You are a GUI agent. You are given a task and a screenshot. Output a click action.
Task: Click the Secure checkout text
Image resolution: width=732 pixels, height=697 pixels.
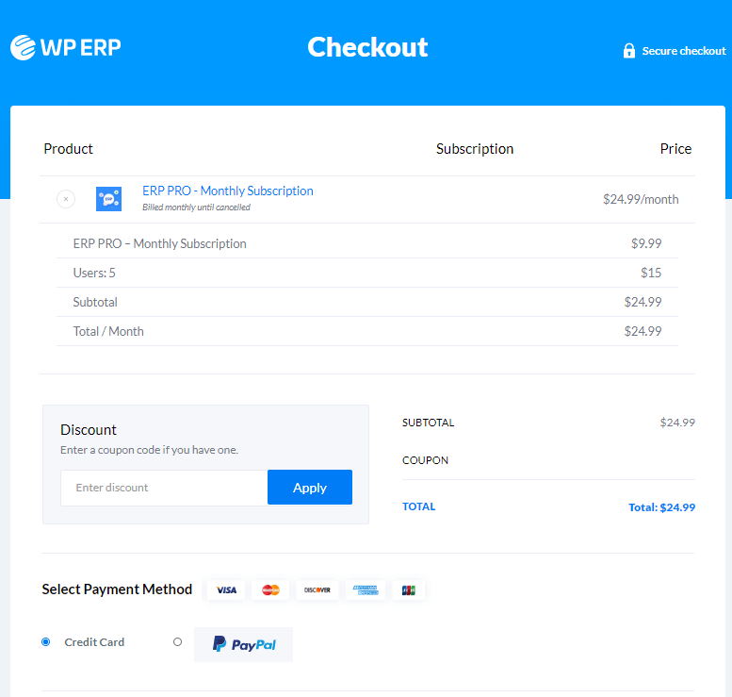coord(684,51)
